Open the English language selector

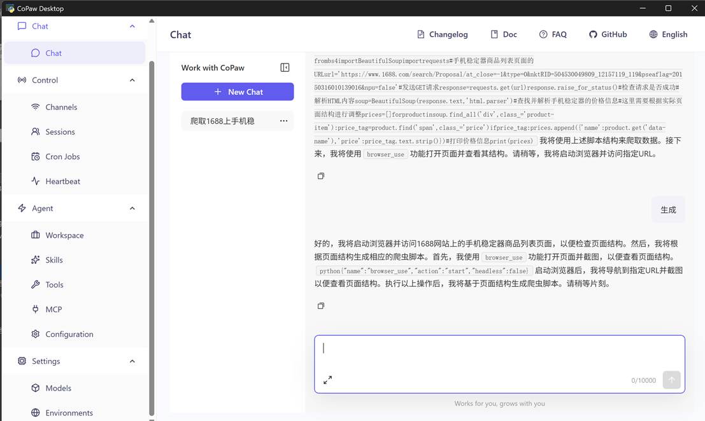coord(668,34)
